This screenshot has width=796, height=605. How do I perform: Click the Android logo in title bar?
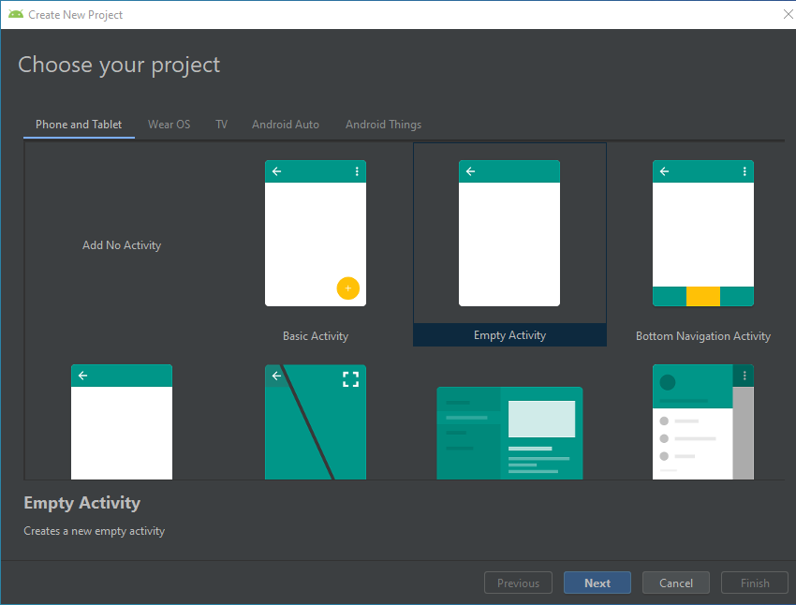16,14
